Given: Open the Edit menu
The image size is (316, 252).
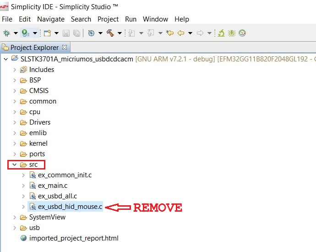Looking at the screenshot, I should (25, 19).
